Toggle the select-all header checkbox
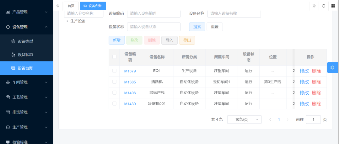 (x=114, y=57)
